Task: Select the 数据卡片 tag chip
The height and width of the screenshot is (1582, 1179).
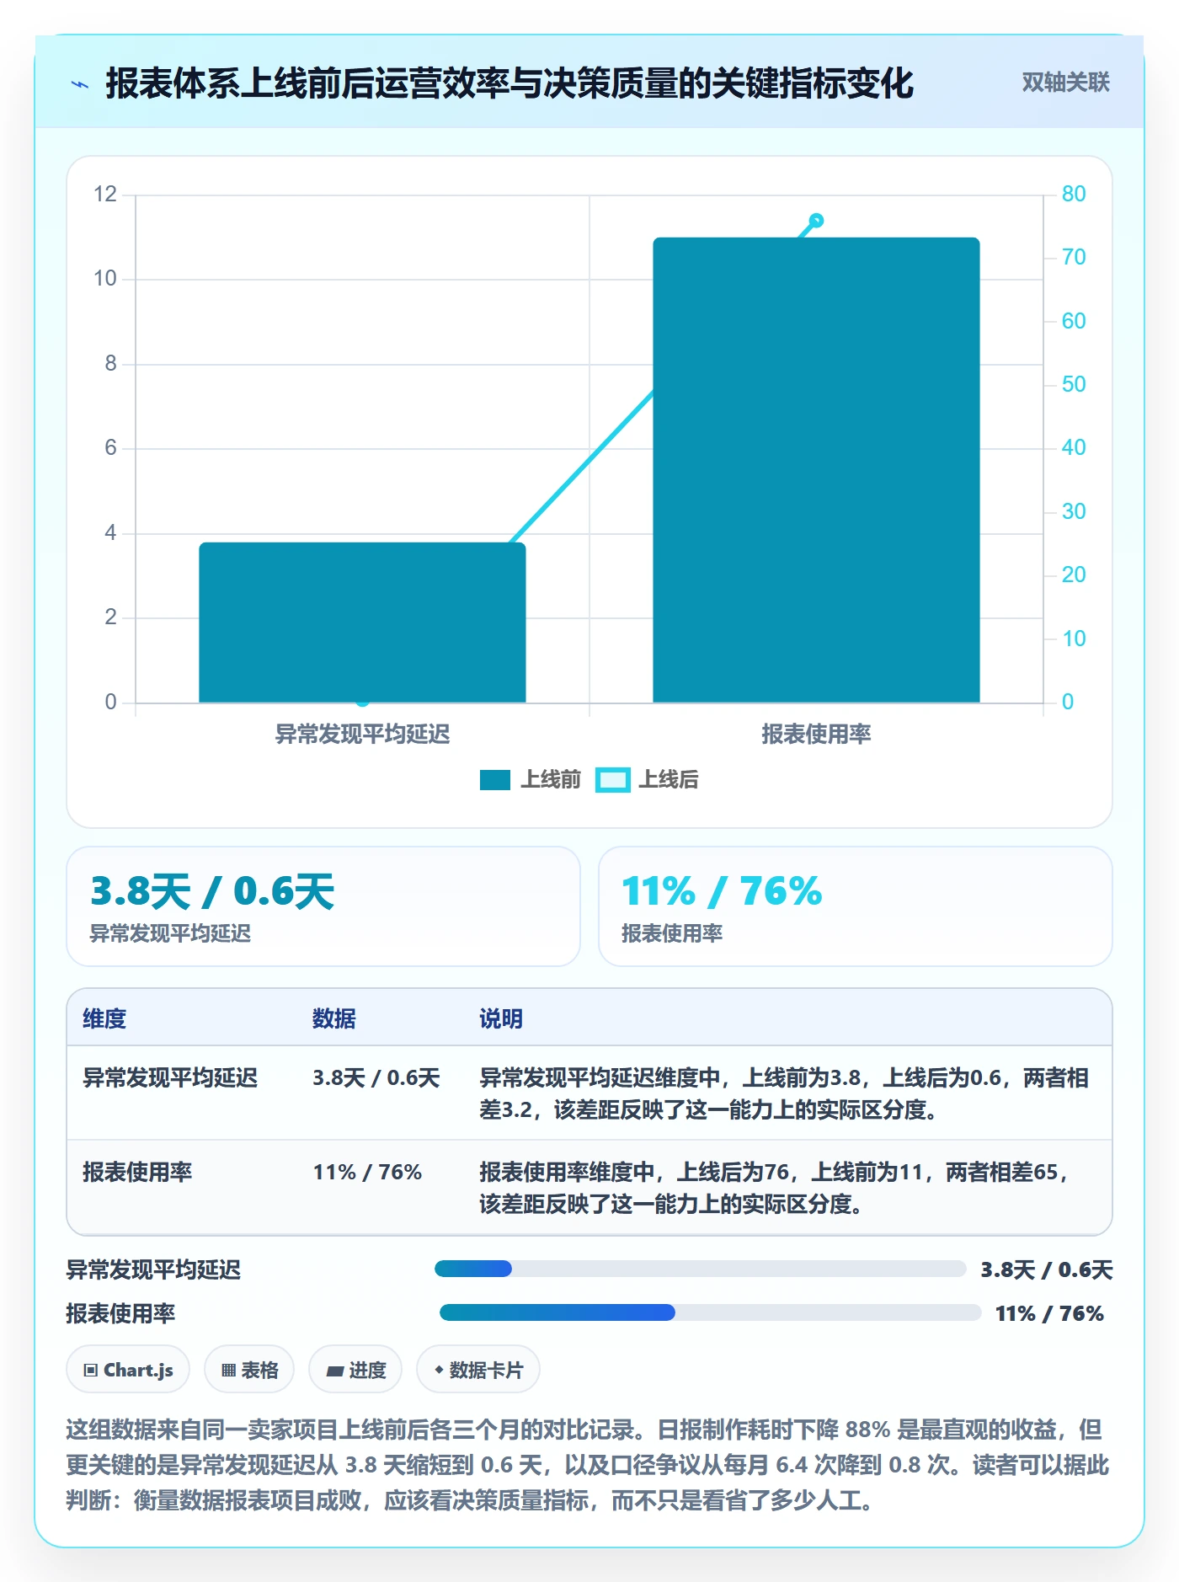Action: pyautogui.click(x=478, y=1370)
